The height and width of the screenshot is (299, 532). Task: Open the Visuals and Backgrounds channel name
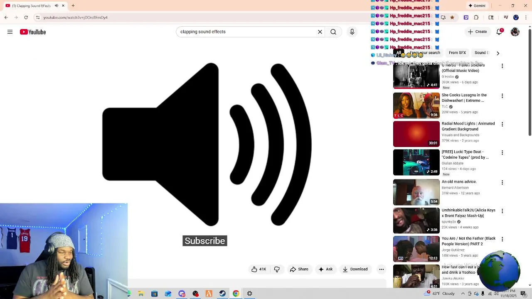tap(461, 135)
